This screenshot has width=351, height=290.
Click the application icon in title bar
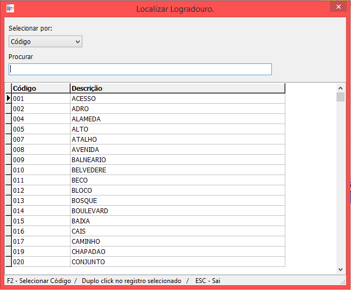pos(10,9)
